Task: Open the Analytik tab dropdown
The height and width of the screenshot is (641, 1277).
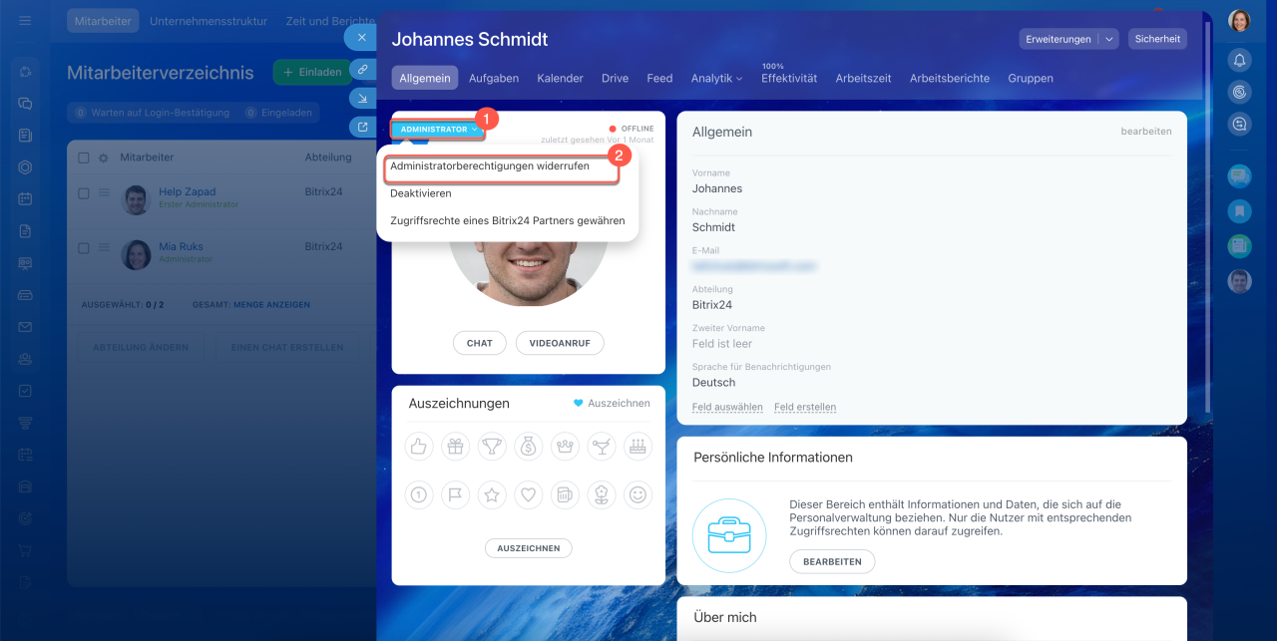Action: point(716,78)
